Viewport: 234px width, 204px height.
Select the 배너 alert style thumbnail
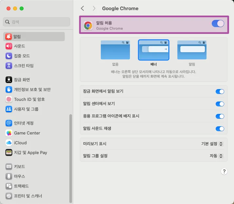click(153, 50)
